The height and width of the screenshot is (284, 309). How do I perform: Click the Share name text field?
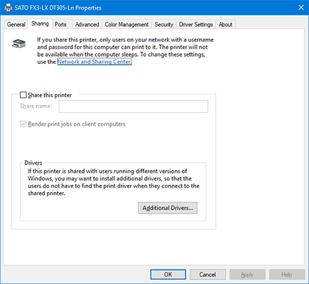tap(133, 106)
